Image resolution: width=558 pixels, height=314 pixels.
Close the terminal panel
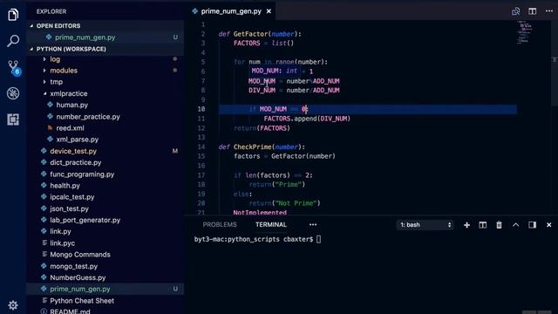tap(548, 225)
